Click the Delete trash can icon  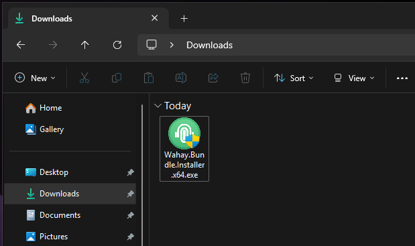coord(245,78)
